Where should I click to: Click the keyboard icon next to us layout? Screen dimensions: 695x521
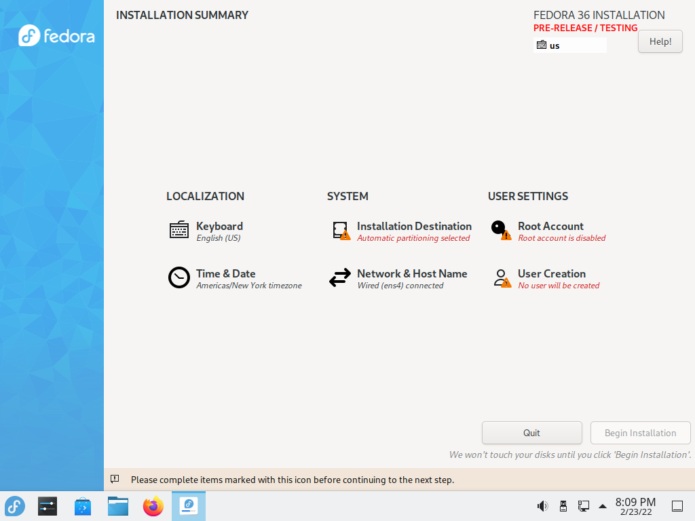click(x=542, y=45)
